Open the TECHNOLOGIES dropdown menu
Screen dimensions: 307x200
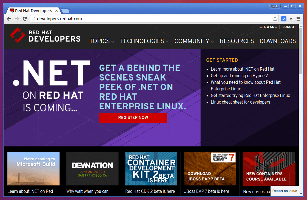(x=142, y=41)
